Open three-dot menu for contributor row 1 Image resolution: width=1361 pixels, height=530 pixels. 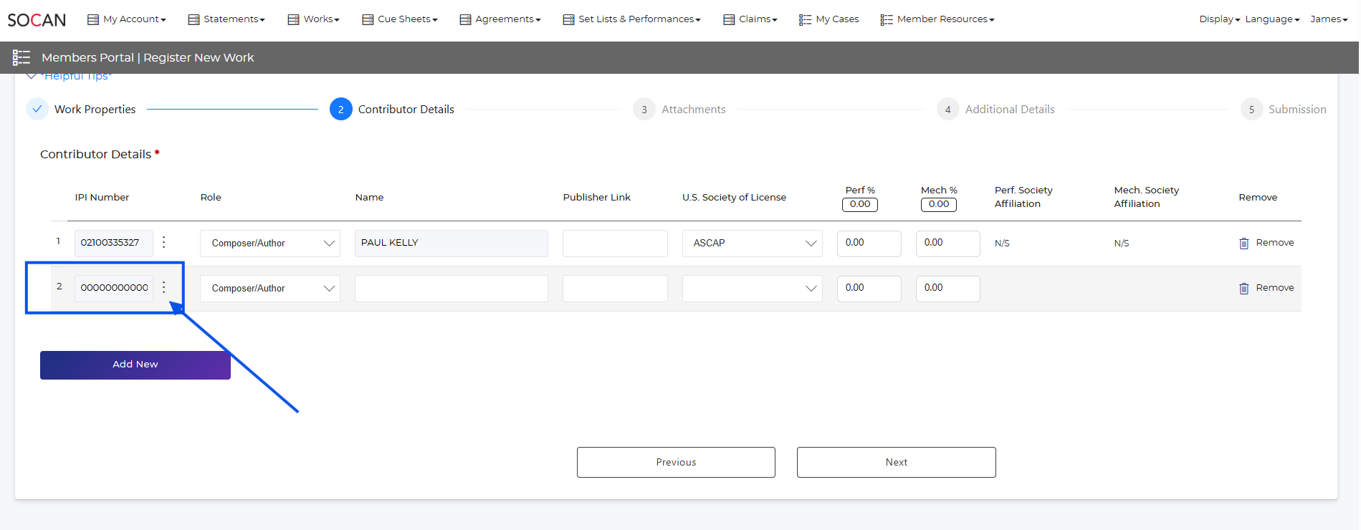(164, 242)
